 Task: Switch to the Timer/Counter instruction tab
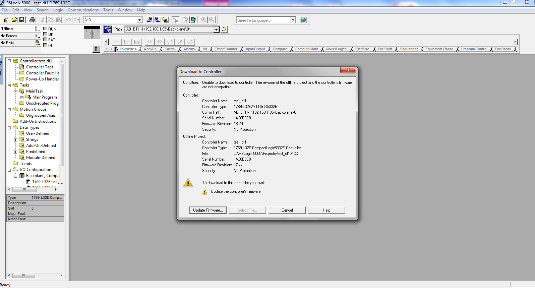click(226, 49)
